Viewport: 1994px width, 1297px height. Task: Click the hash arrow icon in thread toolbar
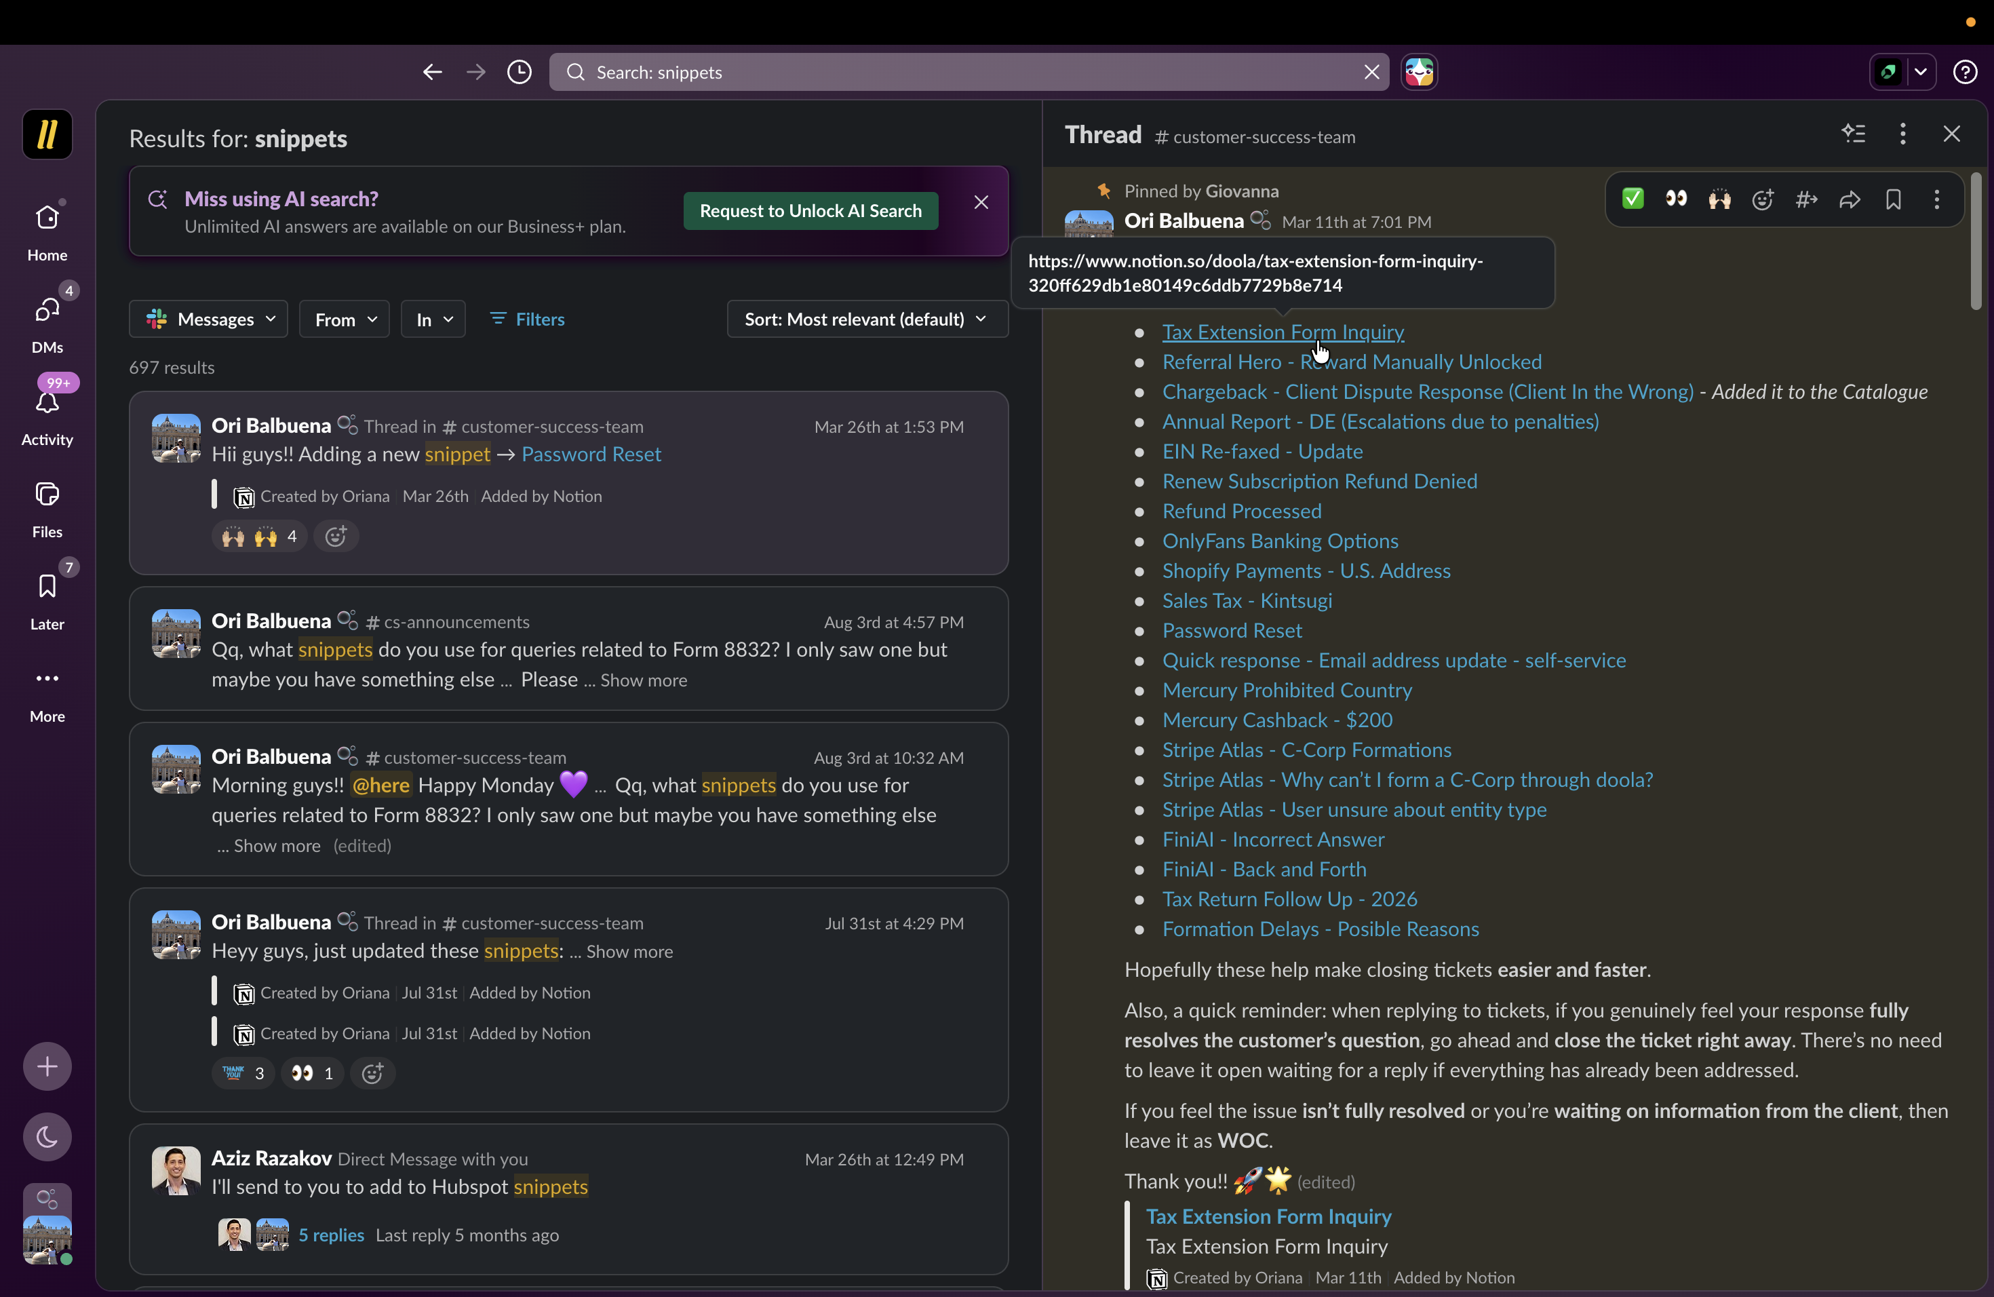coord(1806,199)
